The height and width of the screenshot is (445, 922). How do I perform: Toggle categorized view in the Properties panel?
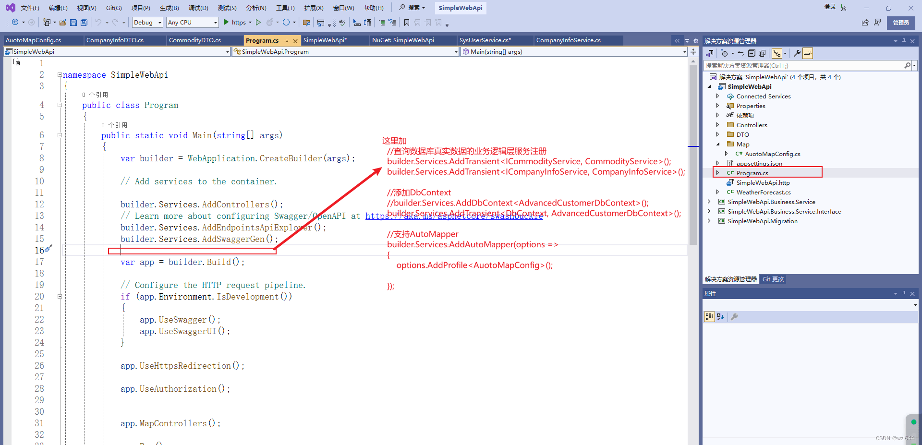pyautogui.click(x=709, y=317)
